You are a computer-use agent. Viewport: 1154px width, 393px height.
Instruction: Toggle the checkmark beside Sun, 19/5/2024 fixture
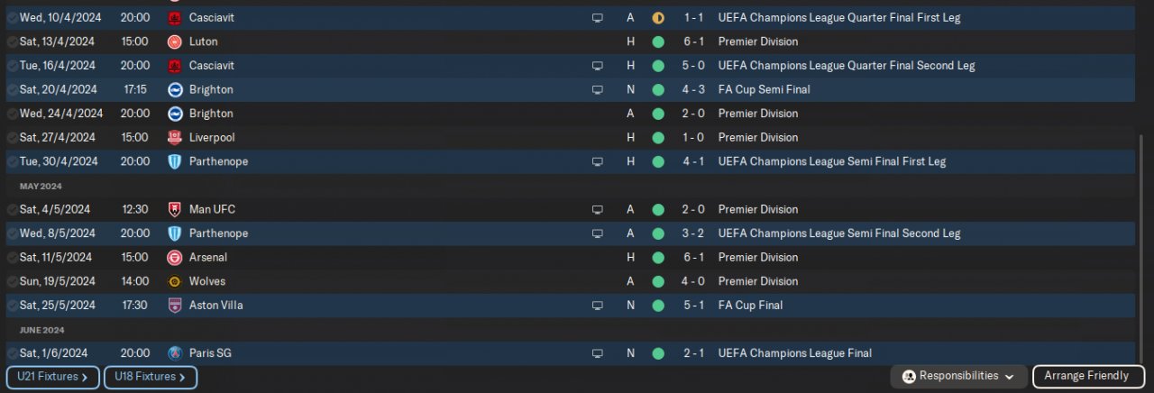[12, 281]
